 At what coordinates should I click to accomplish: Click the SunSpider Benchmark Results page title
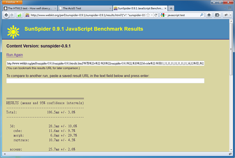pyautogui.click(x=84, y=29)
